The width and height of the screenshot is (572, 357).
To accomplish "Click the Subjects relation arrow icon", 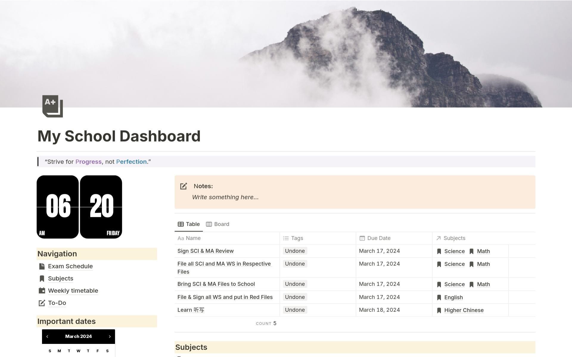I will click(438, 238).
